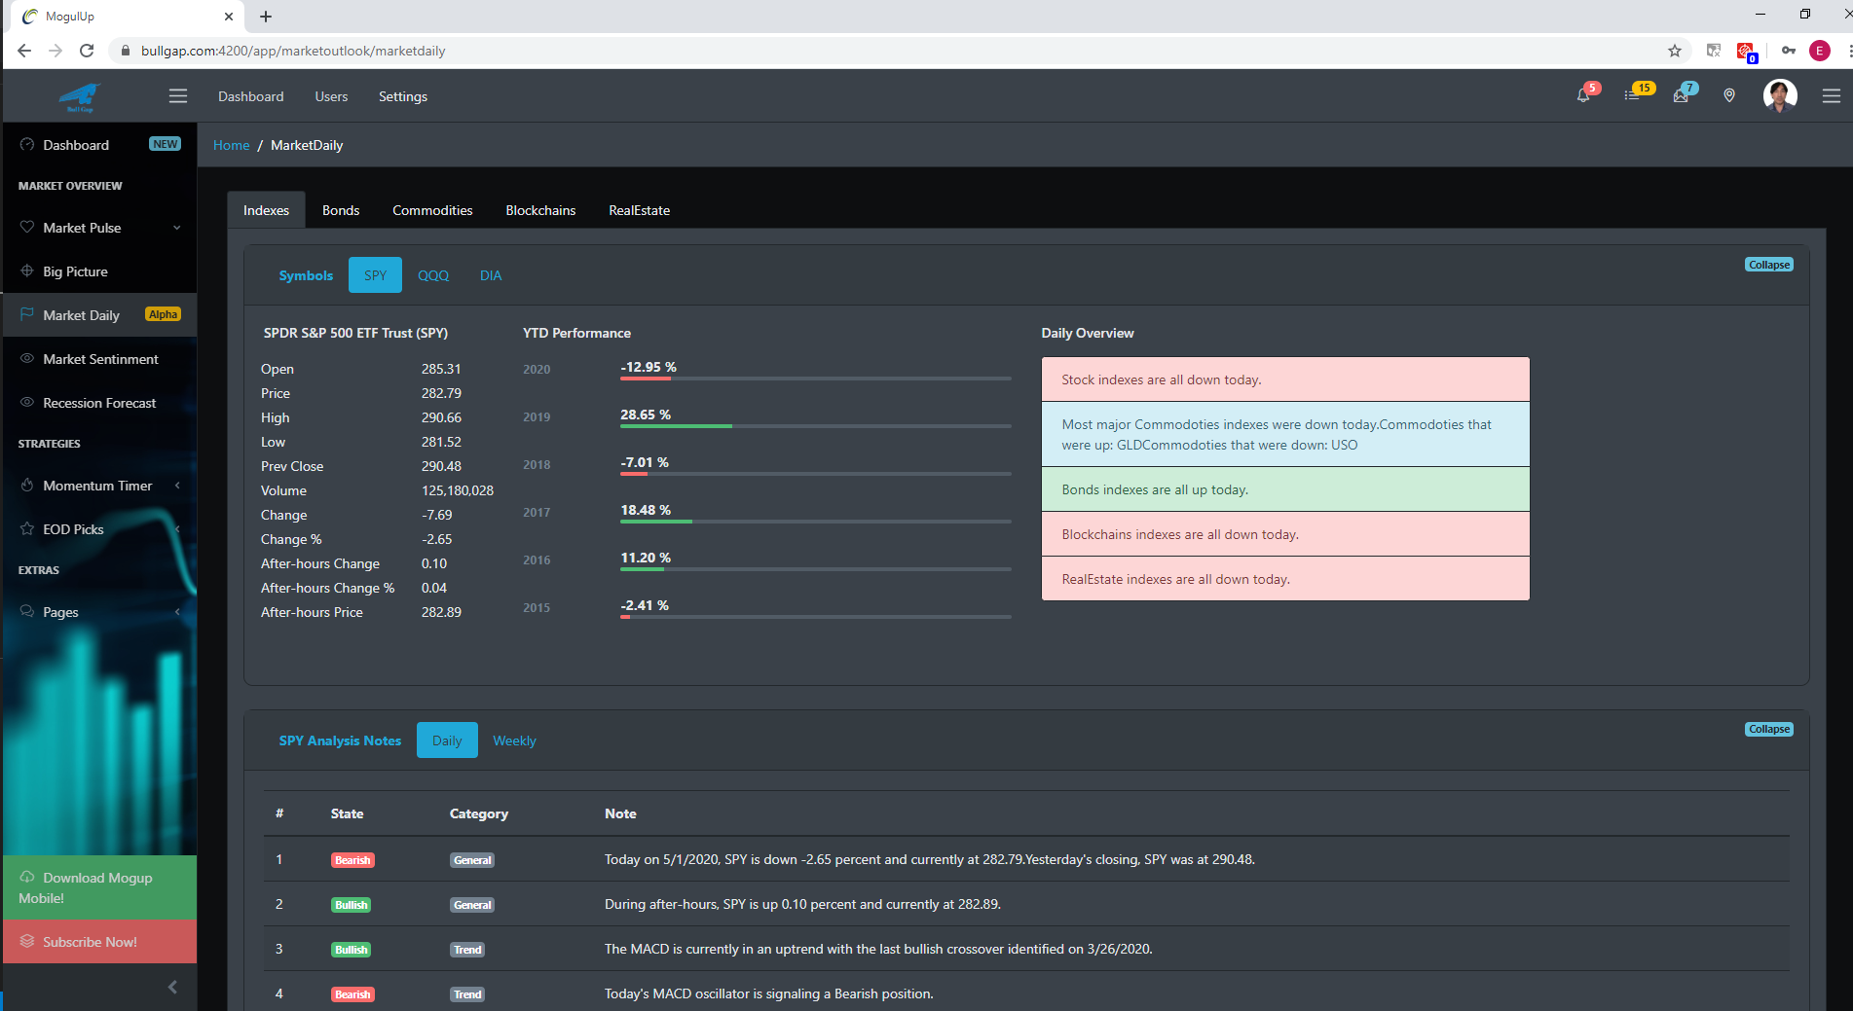Expand Market Pulse sidebar menu
Image resolution: width=1853 pixels, height=1011 pixels.
[99, 228]
